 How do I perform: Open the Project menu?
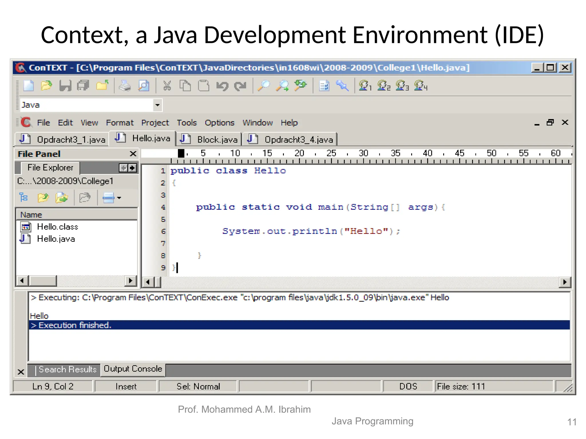[155, 123]
